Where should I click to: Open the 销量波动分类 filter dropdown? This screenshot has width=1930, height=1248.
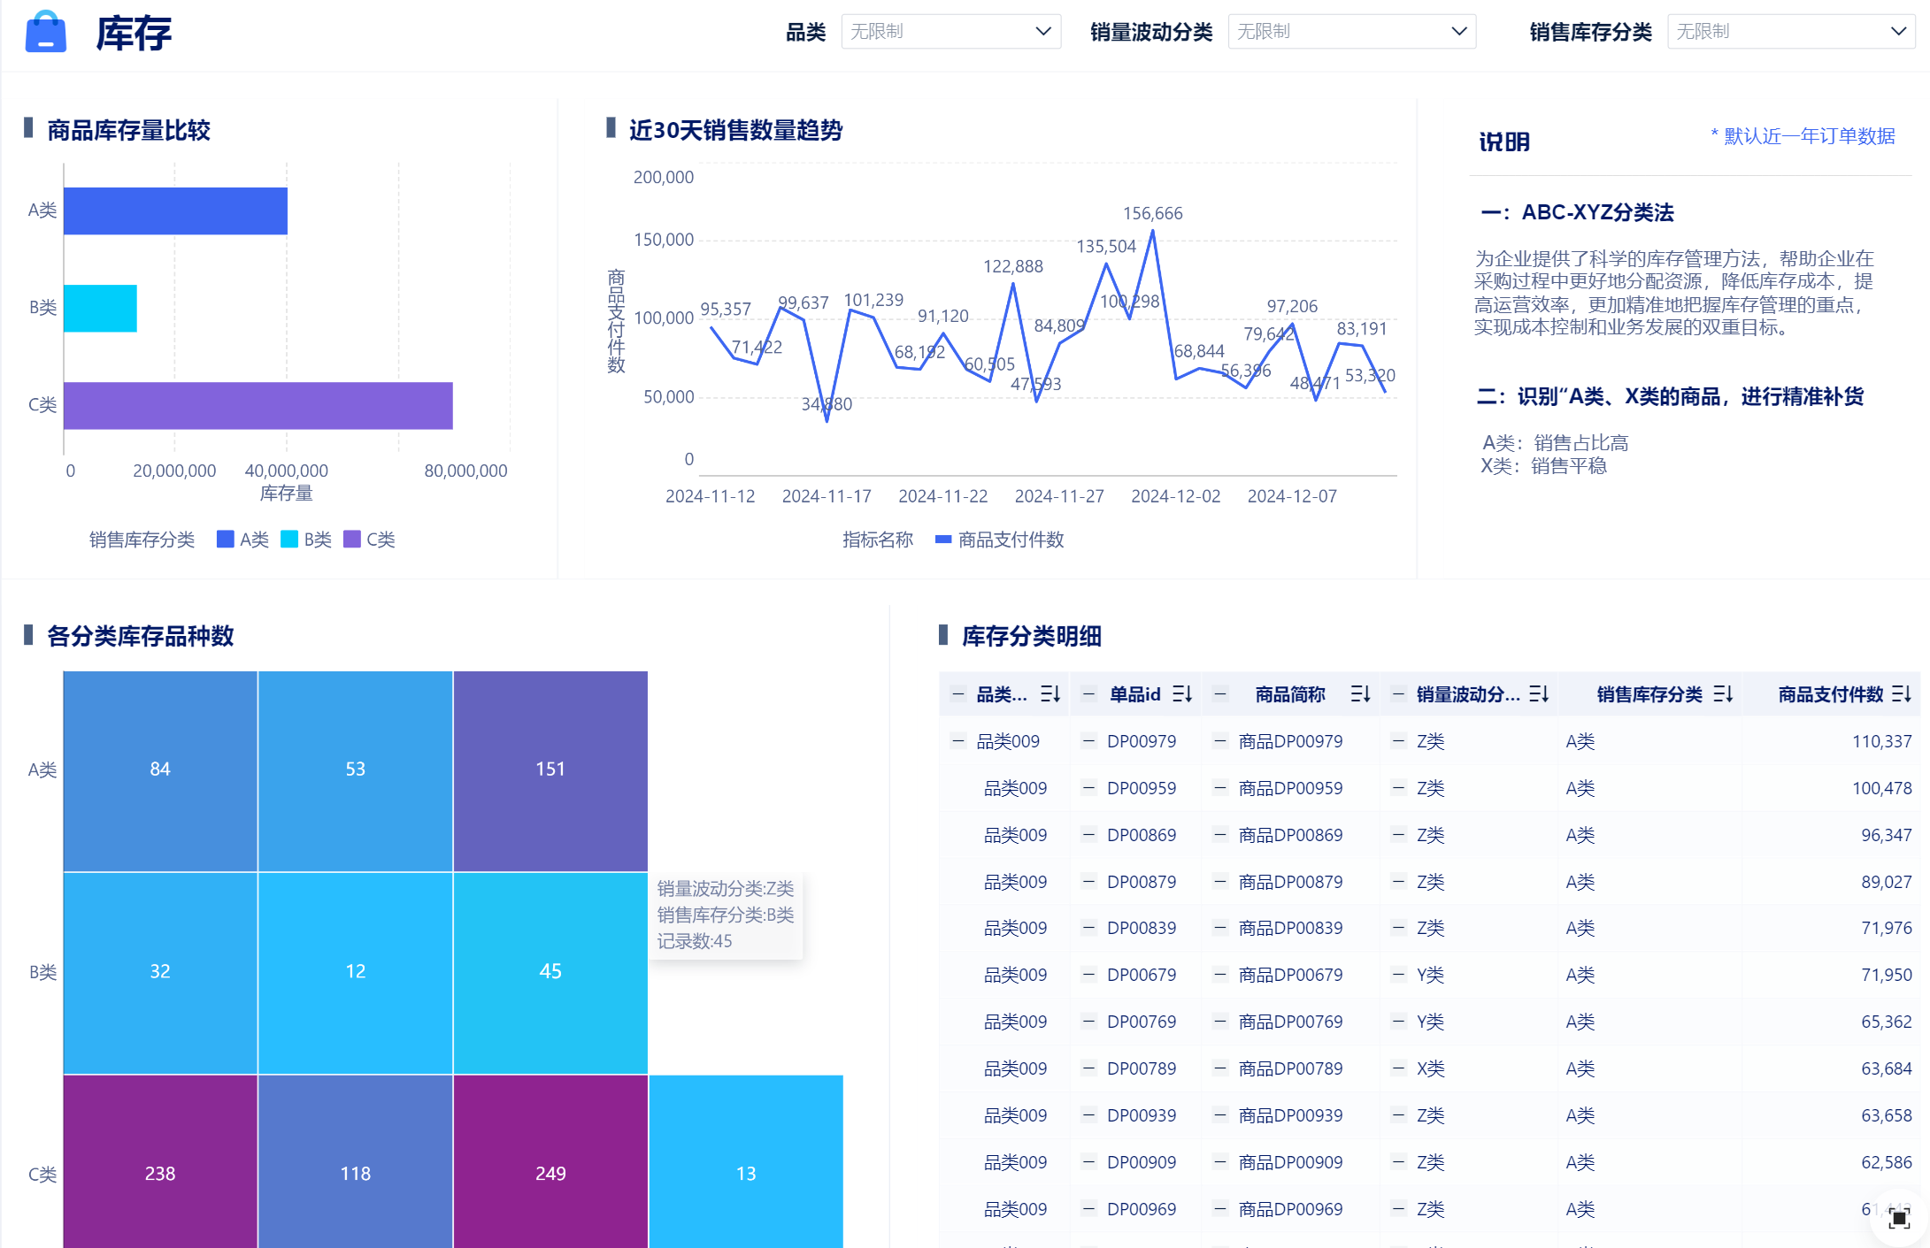pos(1351,32)
